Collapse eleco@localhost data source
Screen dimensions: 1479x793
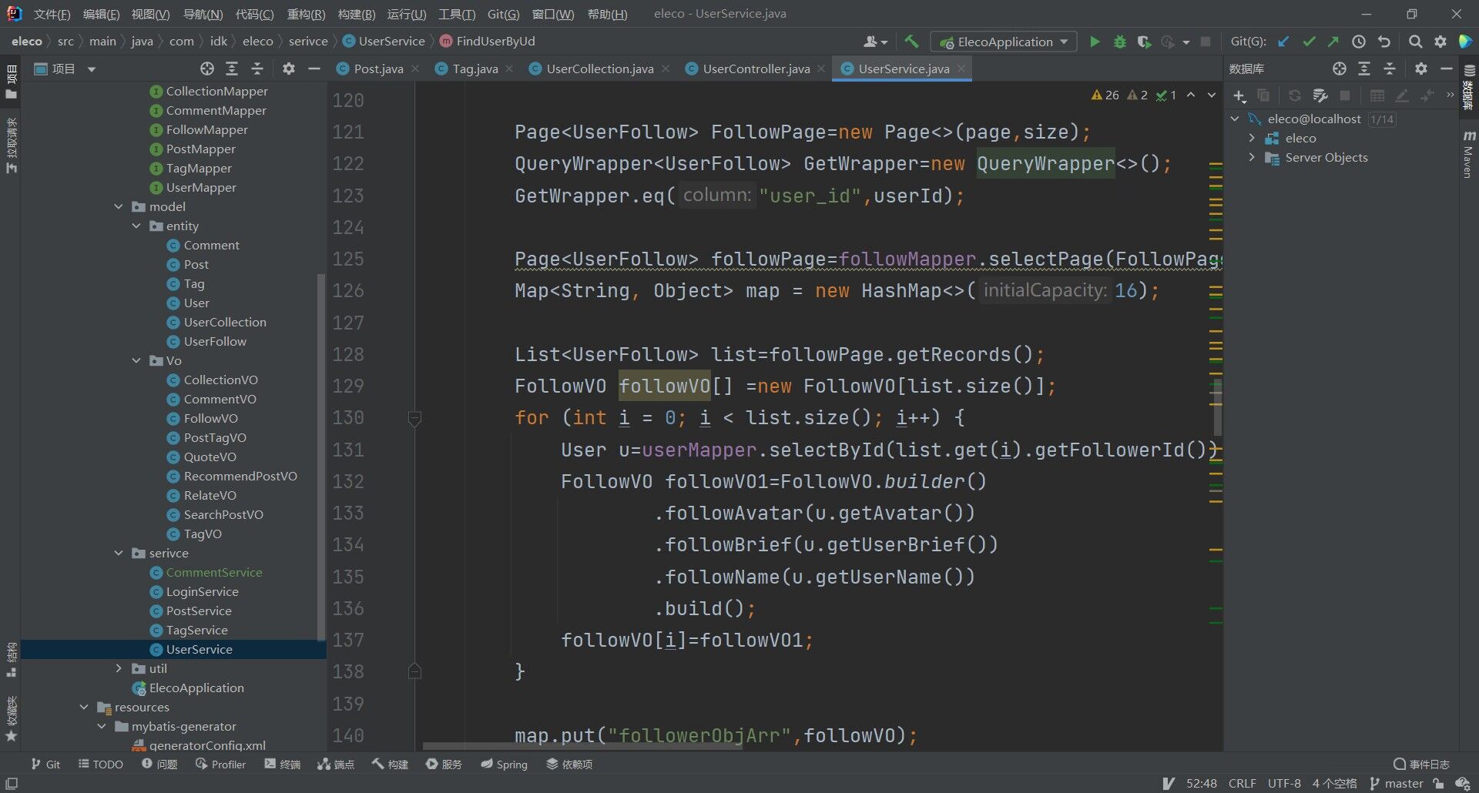coord(1235,119)
